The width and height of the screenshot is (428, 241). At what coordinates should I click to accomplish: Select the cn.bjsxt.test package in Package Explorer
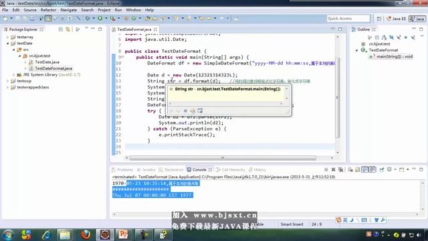[39, 56]
